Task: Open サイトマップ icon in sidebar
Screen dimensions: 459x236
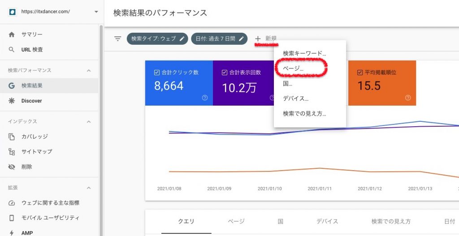Action: coord(12,151)
